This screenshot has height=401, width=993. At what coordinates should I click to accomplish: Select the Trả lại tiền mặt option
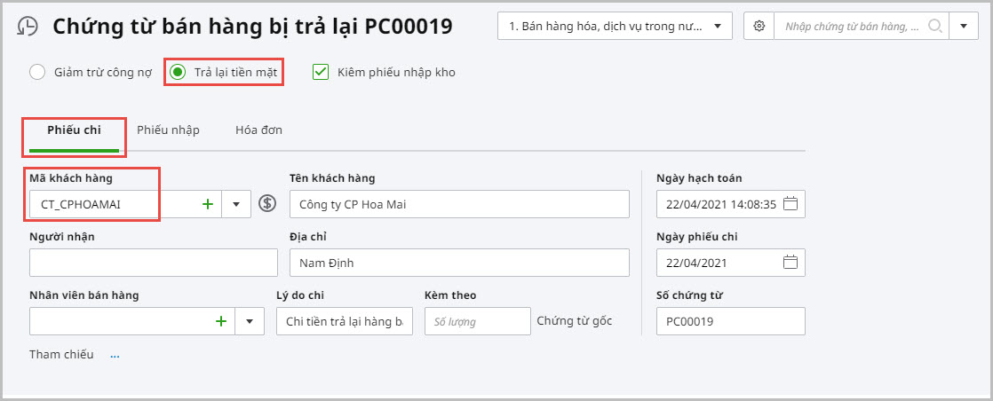(178, 72)
